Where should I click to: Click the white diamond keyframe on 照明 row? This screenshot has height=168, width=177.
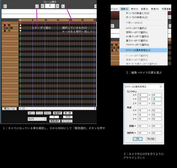point(20,25)
